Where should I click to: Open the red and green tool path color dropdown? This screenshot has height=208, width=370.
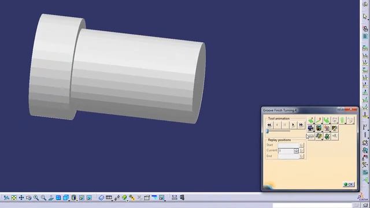coord(319,121)
